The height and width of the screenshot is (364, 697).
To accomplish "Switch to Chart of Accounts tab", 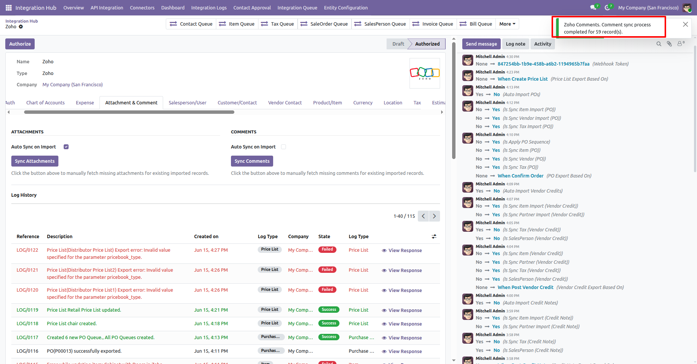I will (x=45, y=102).
